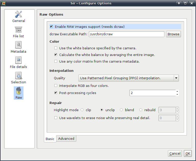Confirm options with OK button
The width and height of the screenshot is (196, 161).
coord(188,154)
